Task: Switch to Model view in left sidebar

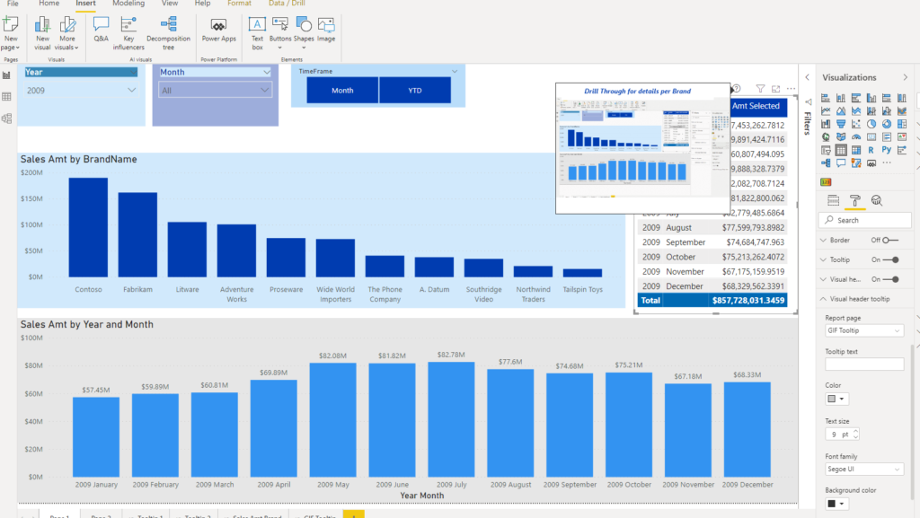Action: pos(7,119)
